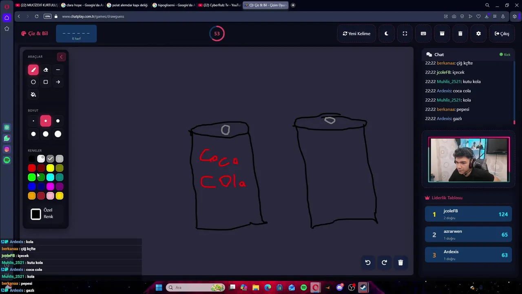Select the rectangle shape tool
This screenshot has height=294, width=522.
click(46, 82)
